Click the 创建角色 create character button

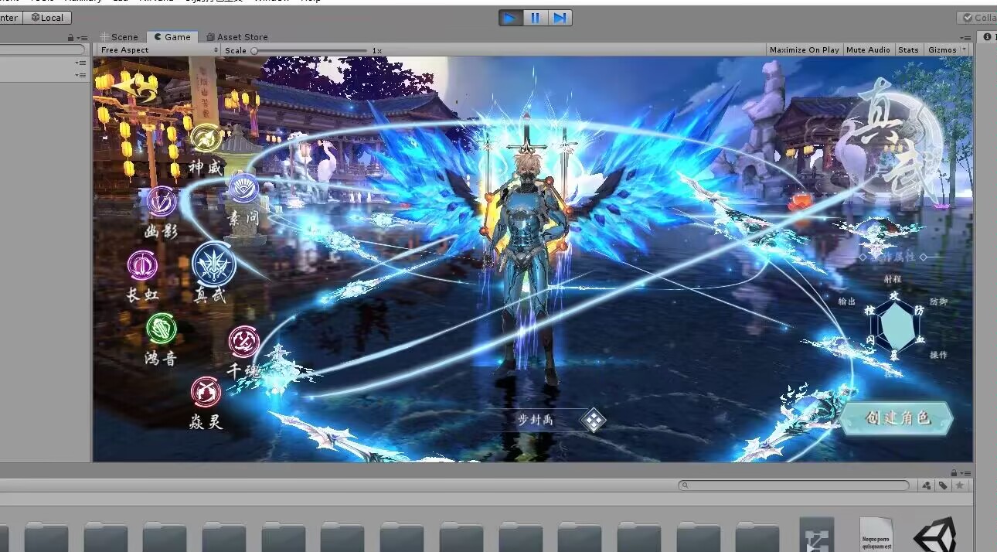tap(897, 418)
